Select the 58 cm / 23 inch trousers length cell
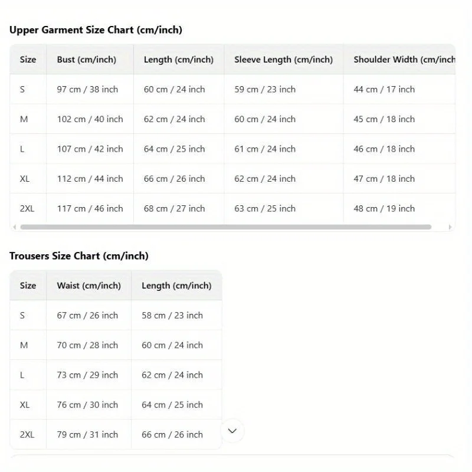The width and height of the screenshot is (472, 472). click(x=172, y=316)
